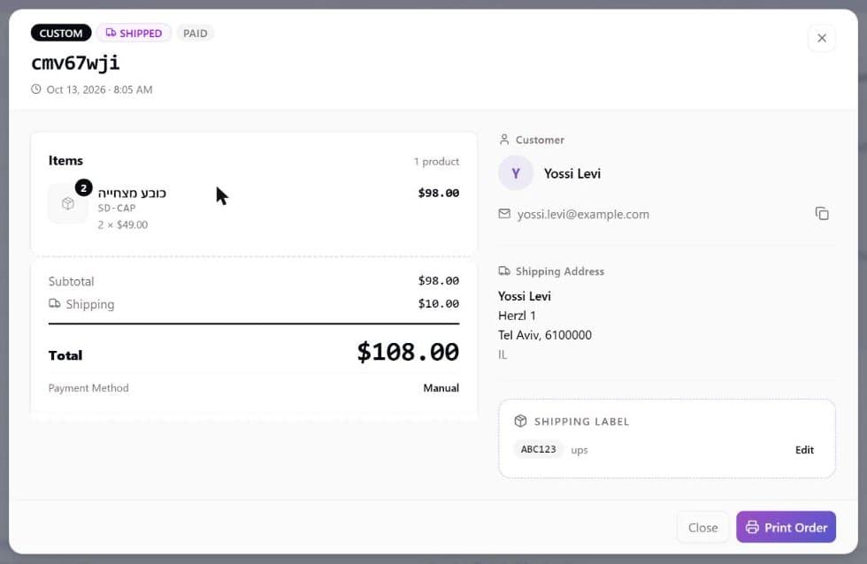Click the truck icon beside Shipping cost
The height and width of the screenshot is (564, 867).
(54, 303)
